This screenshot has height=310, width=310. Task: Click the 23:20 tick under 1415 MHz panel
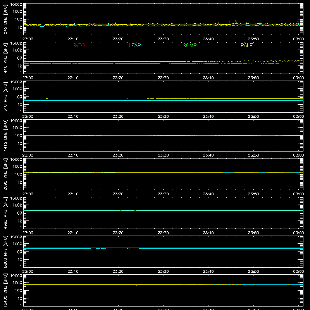pyautogui.click(x=118, y=155)
